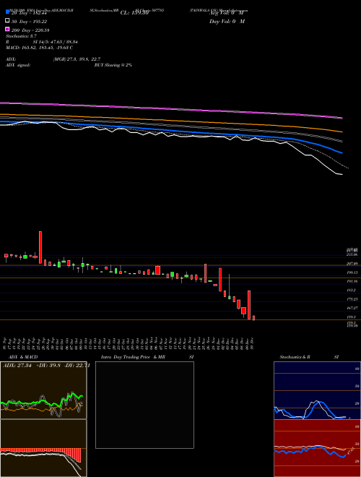Click the 167.27 price axis label

pos(352,308)
